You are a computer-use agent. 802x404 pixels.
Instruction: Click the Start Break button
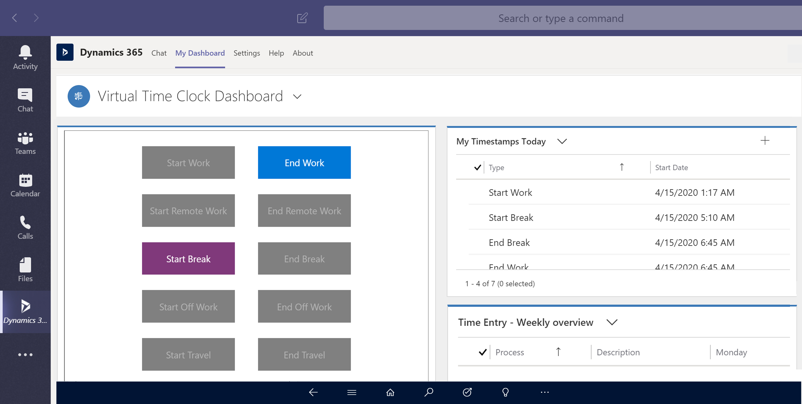coord(188,258)
